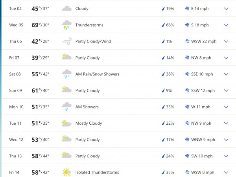Click the Sun 09 date label
236x177 pixels.
coord(16,90)
